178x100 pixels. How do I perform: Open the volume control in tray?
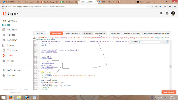[164, 97]
